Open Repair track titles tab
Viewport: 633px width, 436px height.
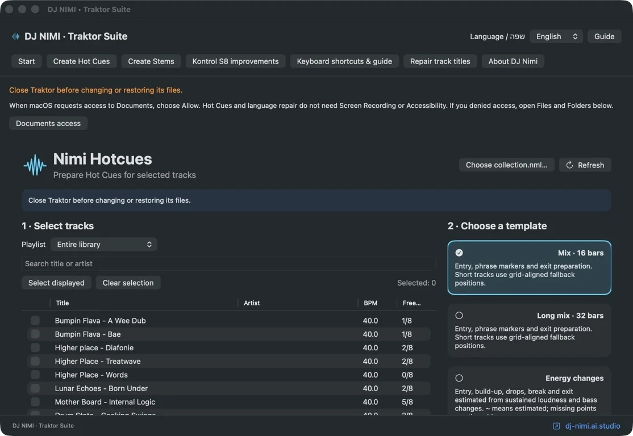coord(440,61)
